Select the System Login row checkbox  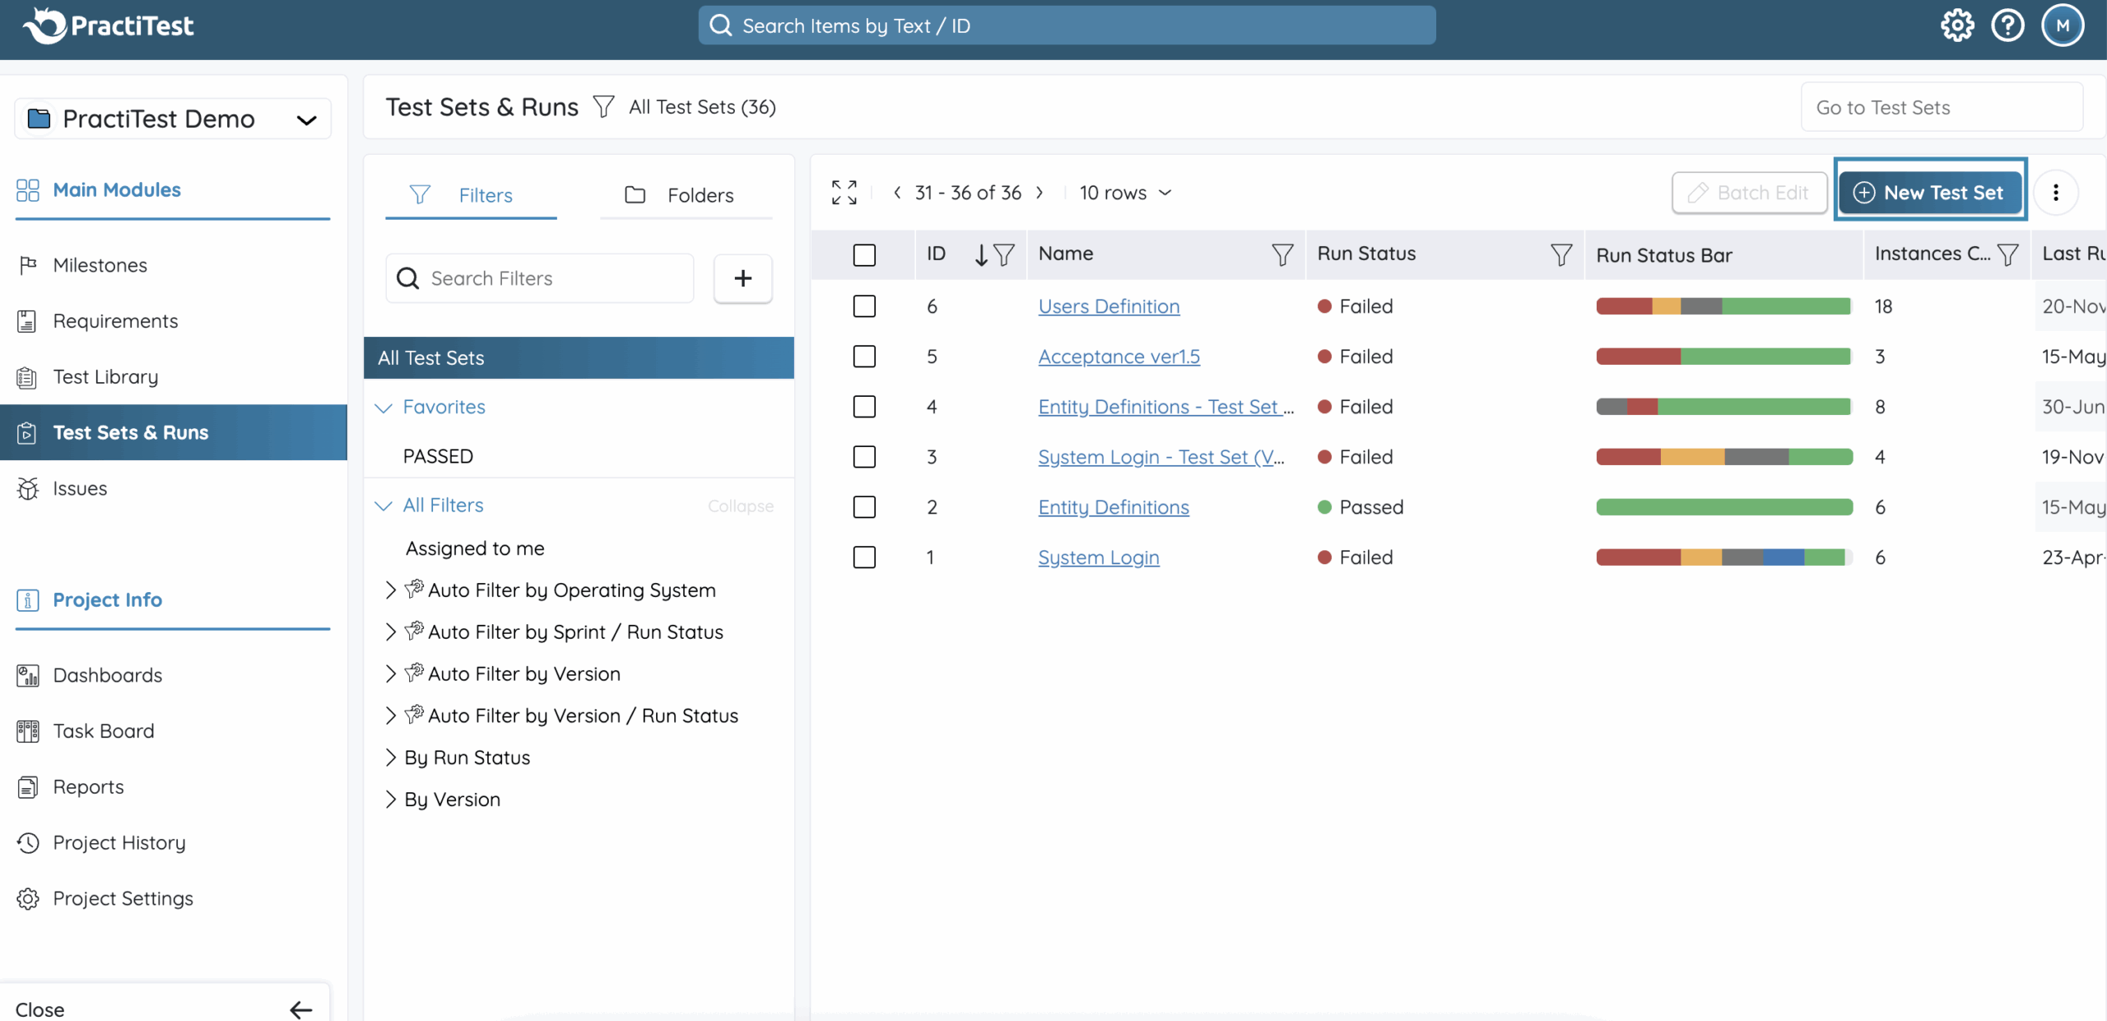[864, 557]
